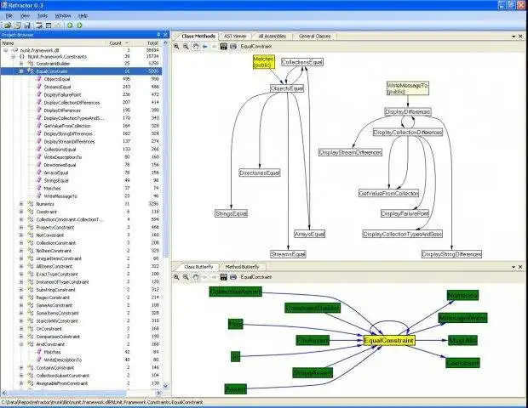Print the Class Butterfly graph
The image size is (528, 408).
click(x=233, y=277)
